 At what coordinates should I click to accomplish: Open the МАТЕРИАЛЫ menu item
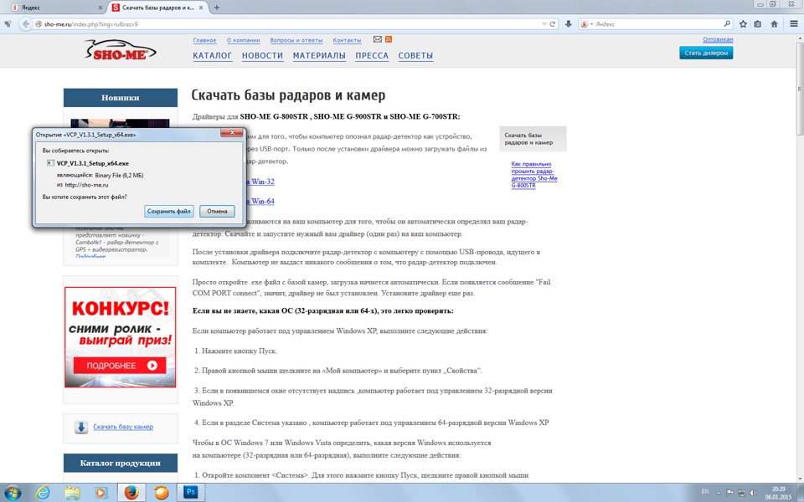pyautogui.click(x=319, y=55)
